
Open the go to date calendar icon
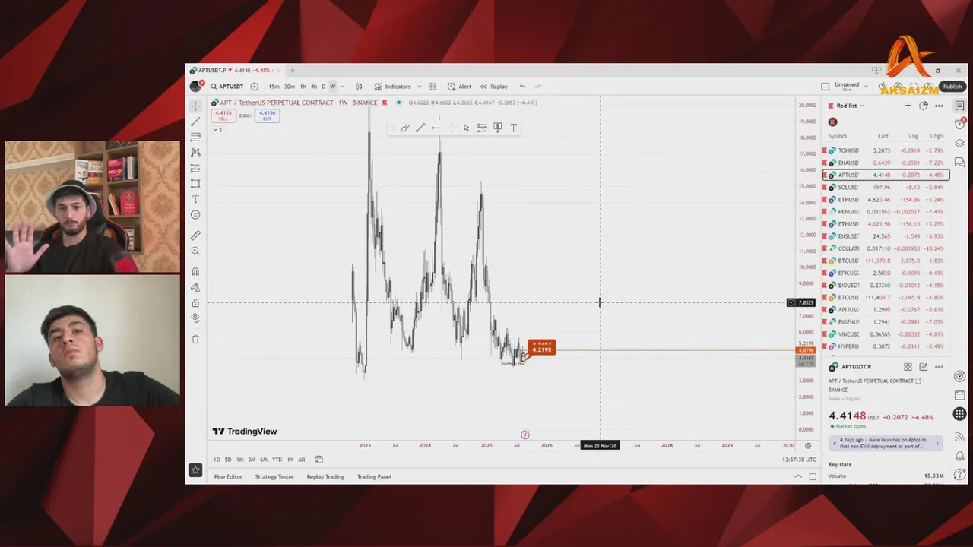coord(319,460)
